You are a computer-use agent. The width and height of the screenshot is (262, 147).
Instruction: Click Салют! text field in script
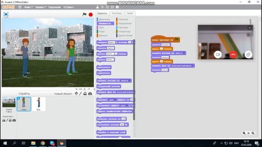[x=165, y=45]
